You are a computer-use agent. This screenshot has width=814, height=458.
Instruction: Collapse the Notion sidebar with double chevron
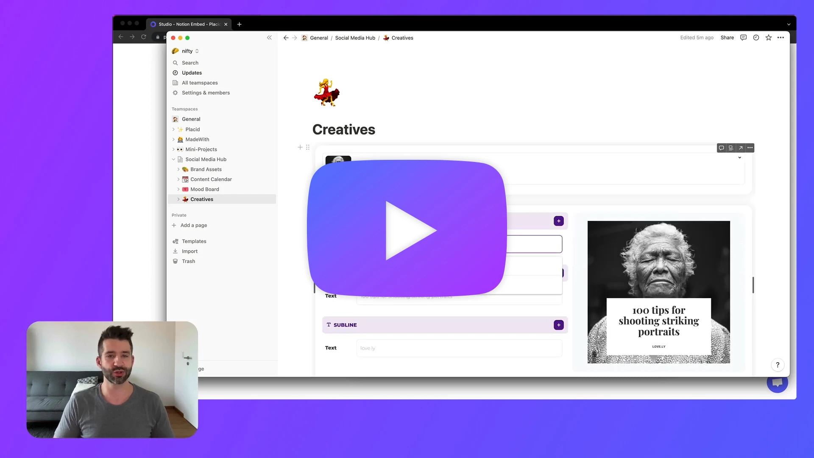pyautogui.click(x=269, y=38)
